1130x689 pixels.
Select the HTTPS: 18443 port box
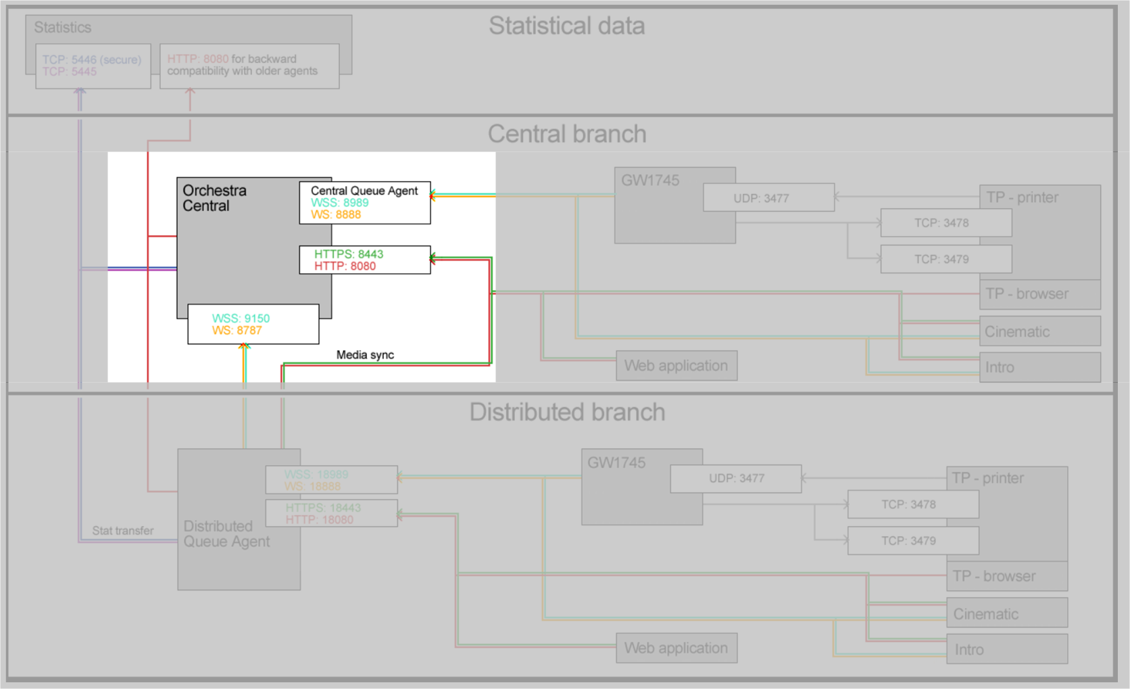pyautogui.click(x=330, y=514)
